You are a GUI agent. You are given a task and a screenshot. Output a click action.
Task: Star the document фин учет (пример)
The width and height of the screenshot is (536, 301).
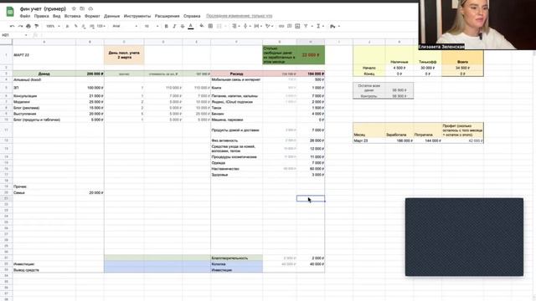tap(74, 8)
